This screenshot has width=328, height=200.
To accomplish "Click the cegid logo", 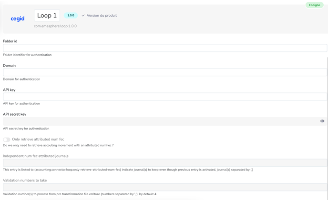I will pos(18,19).
